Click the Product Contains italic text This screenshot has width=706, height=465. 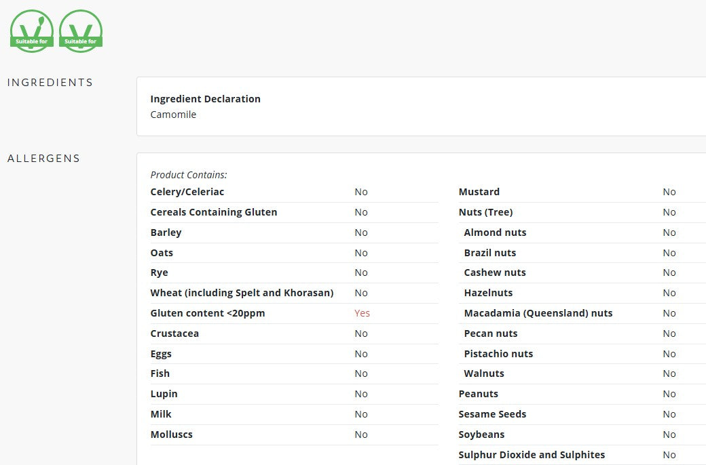[x=189, y=175]
